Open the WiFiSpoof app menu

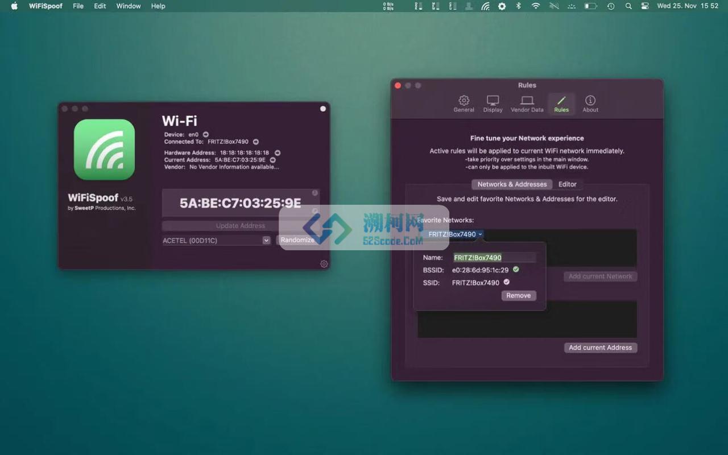pos(46,6)
